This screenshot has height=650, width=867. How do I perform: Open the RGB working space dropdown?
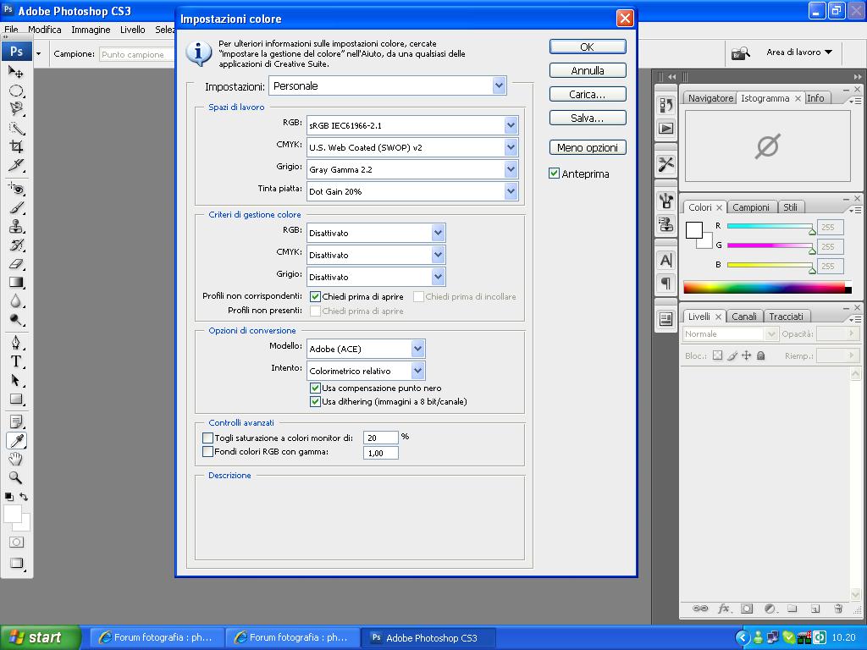pyautogui.click(x=412, y=125)
